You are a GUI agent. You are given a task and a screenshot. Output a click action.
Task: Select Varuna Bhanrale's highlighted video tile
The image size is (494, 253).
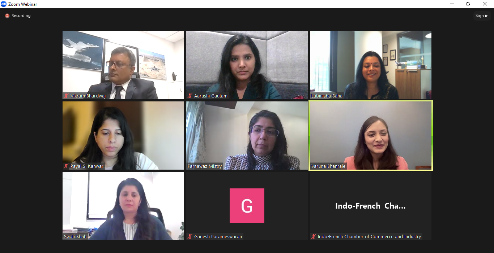pyautogui.click(x=371, y=135)
